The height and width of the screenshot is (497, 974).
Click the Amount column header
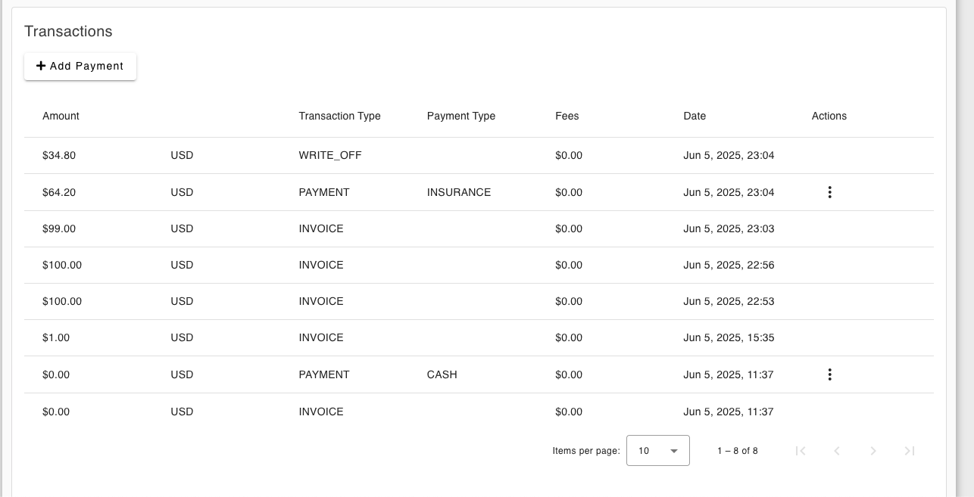(x=61, y=116)
